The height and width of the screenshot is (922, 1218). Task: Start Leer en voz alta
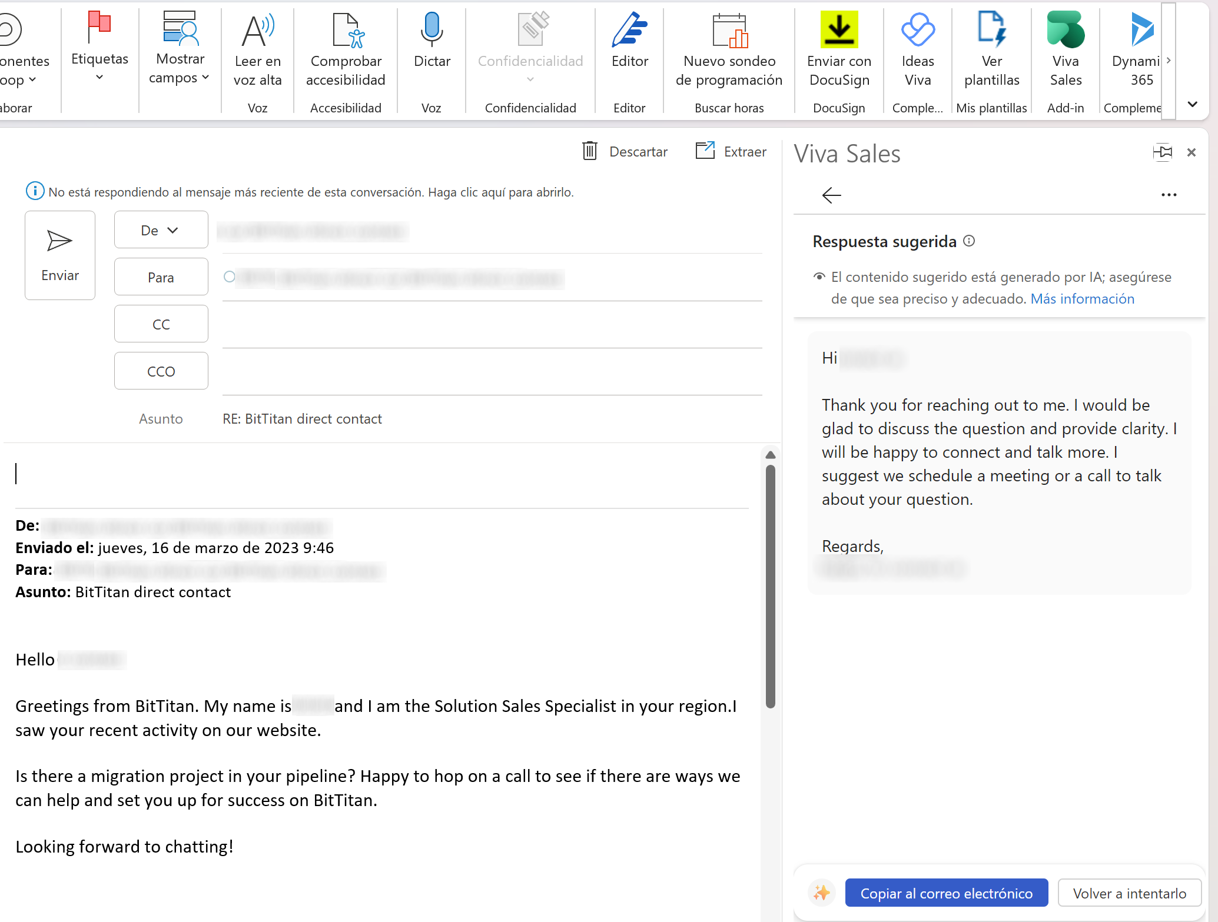click(257, 50)
